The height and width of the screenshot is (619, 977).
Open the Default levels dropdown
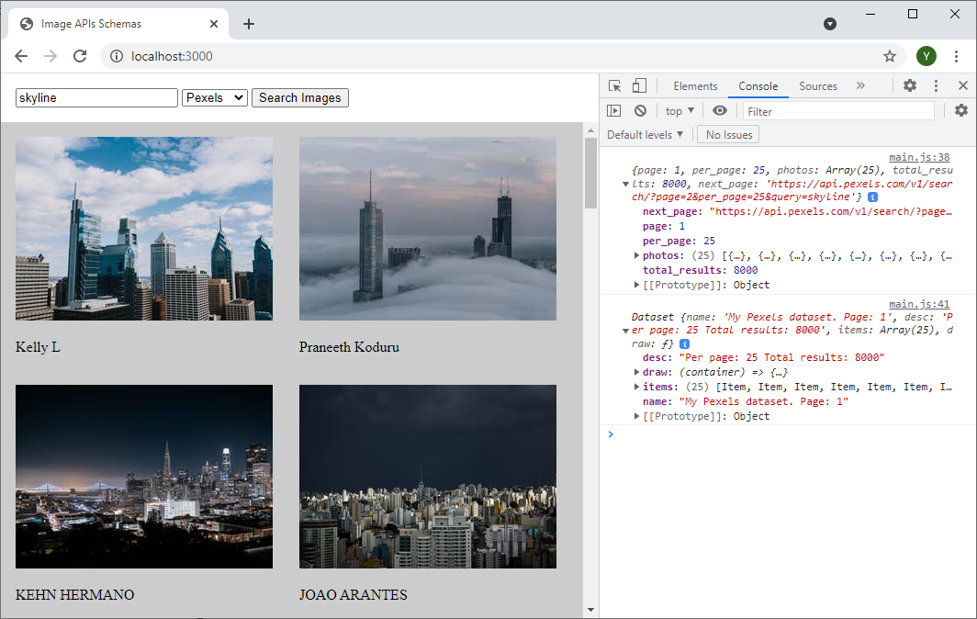645,134
